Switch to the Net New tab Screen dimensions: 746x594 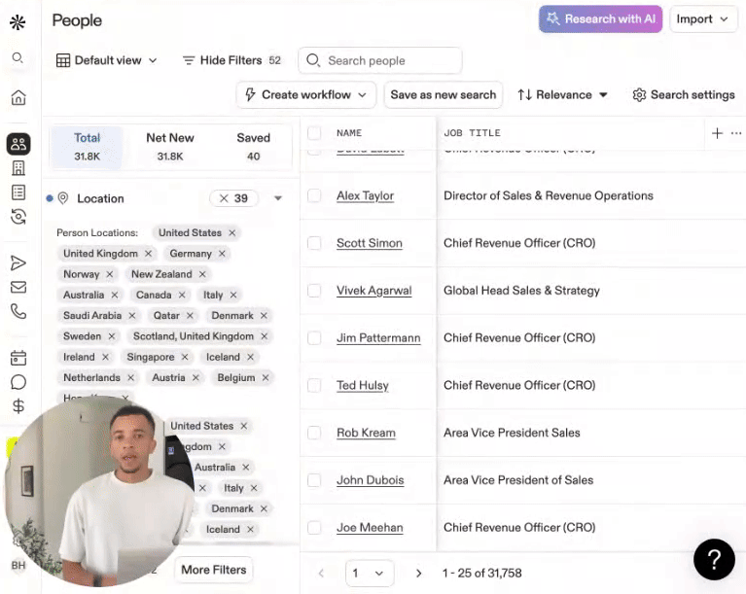point(170,147)
